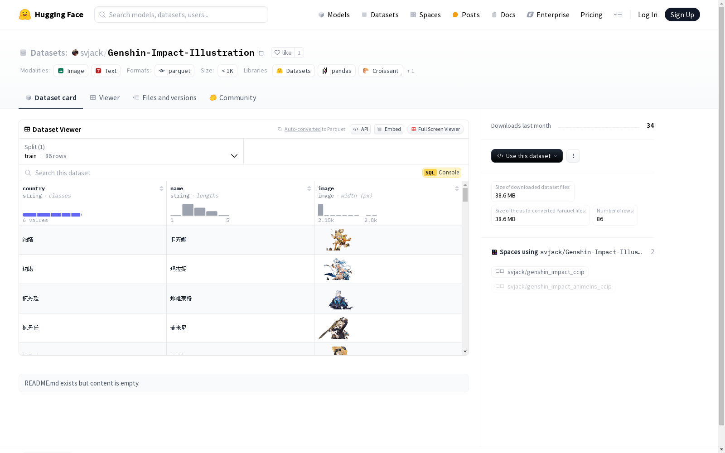
Task: Open the Datasets page
Action: coord(380,14)
